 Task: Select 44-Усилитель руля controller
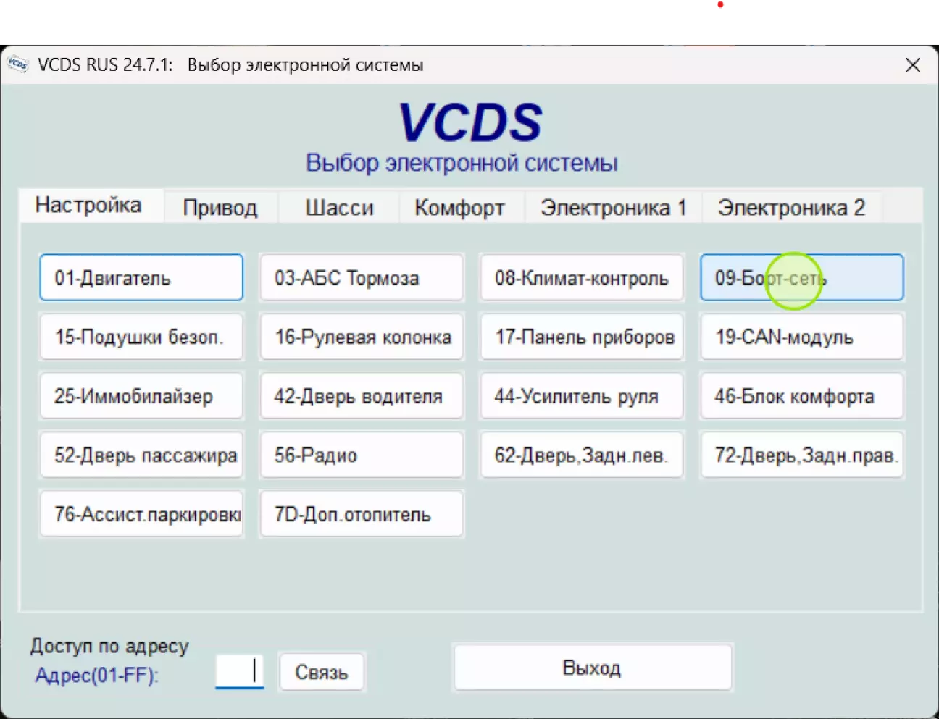click(x=582, y=396)
